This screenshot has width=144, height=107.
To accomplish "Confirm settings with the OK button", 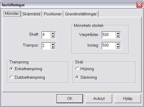I will (x=70, y=98).
